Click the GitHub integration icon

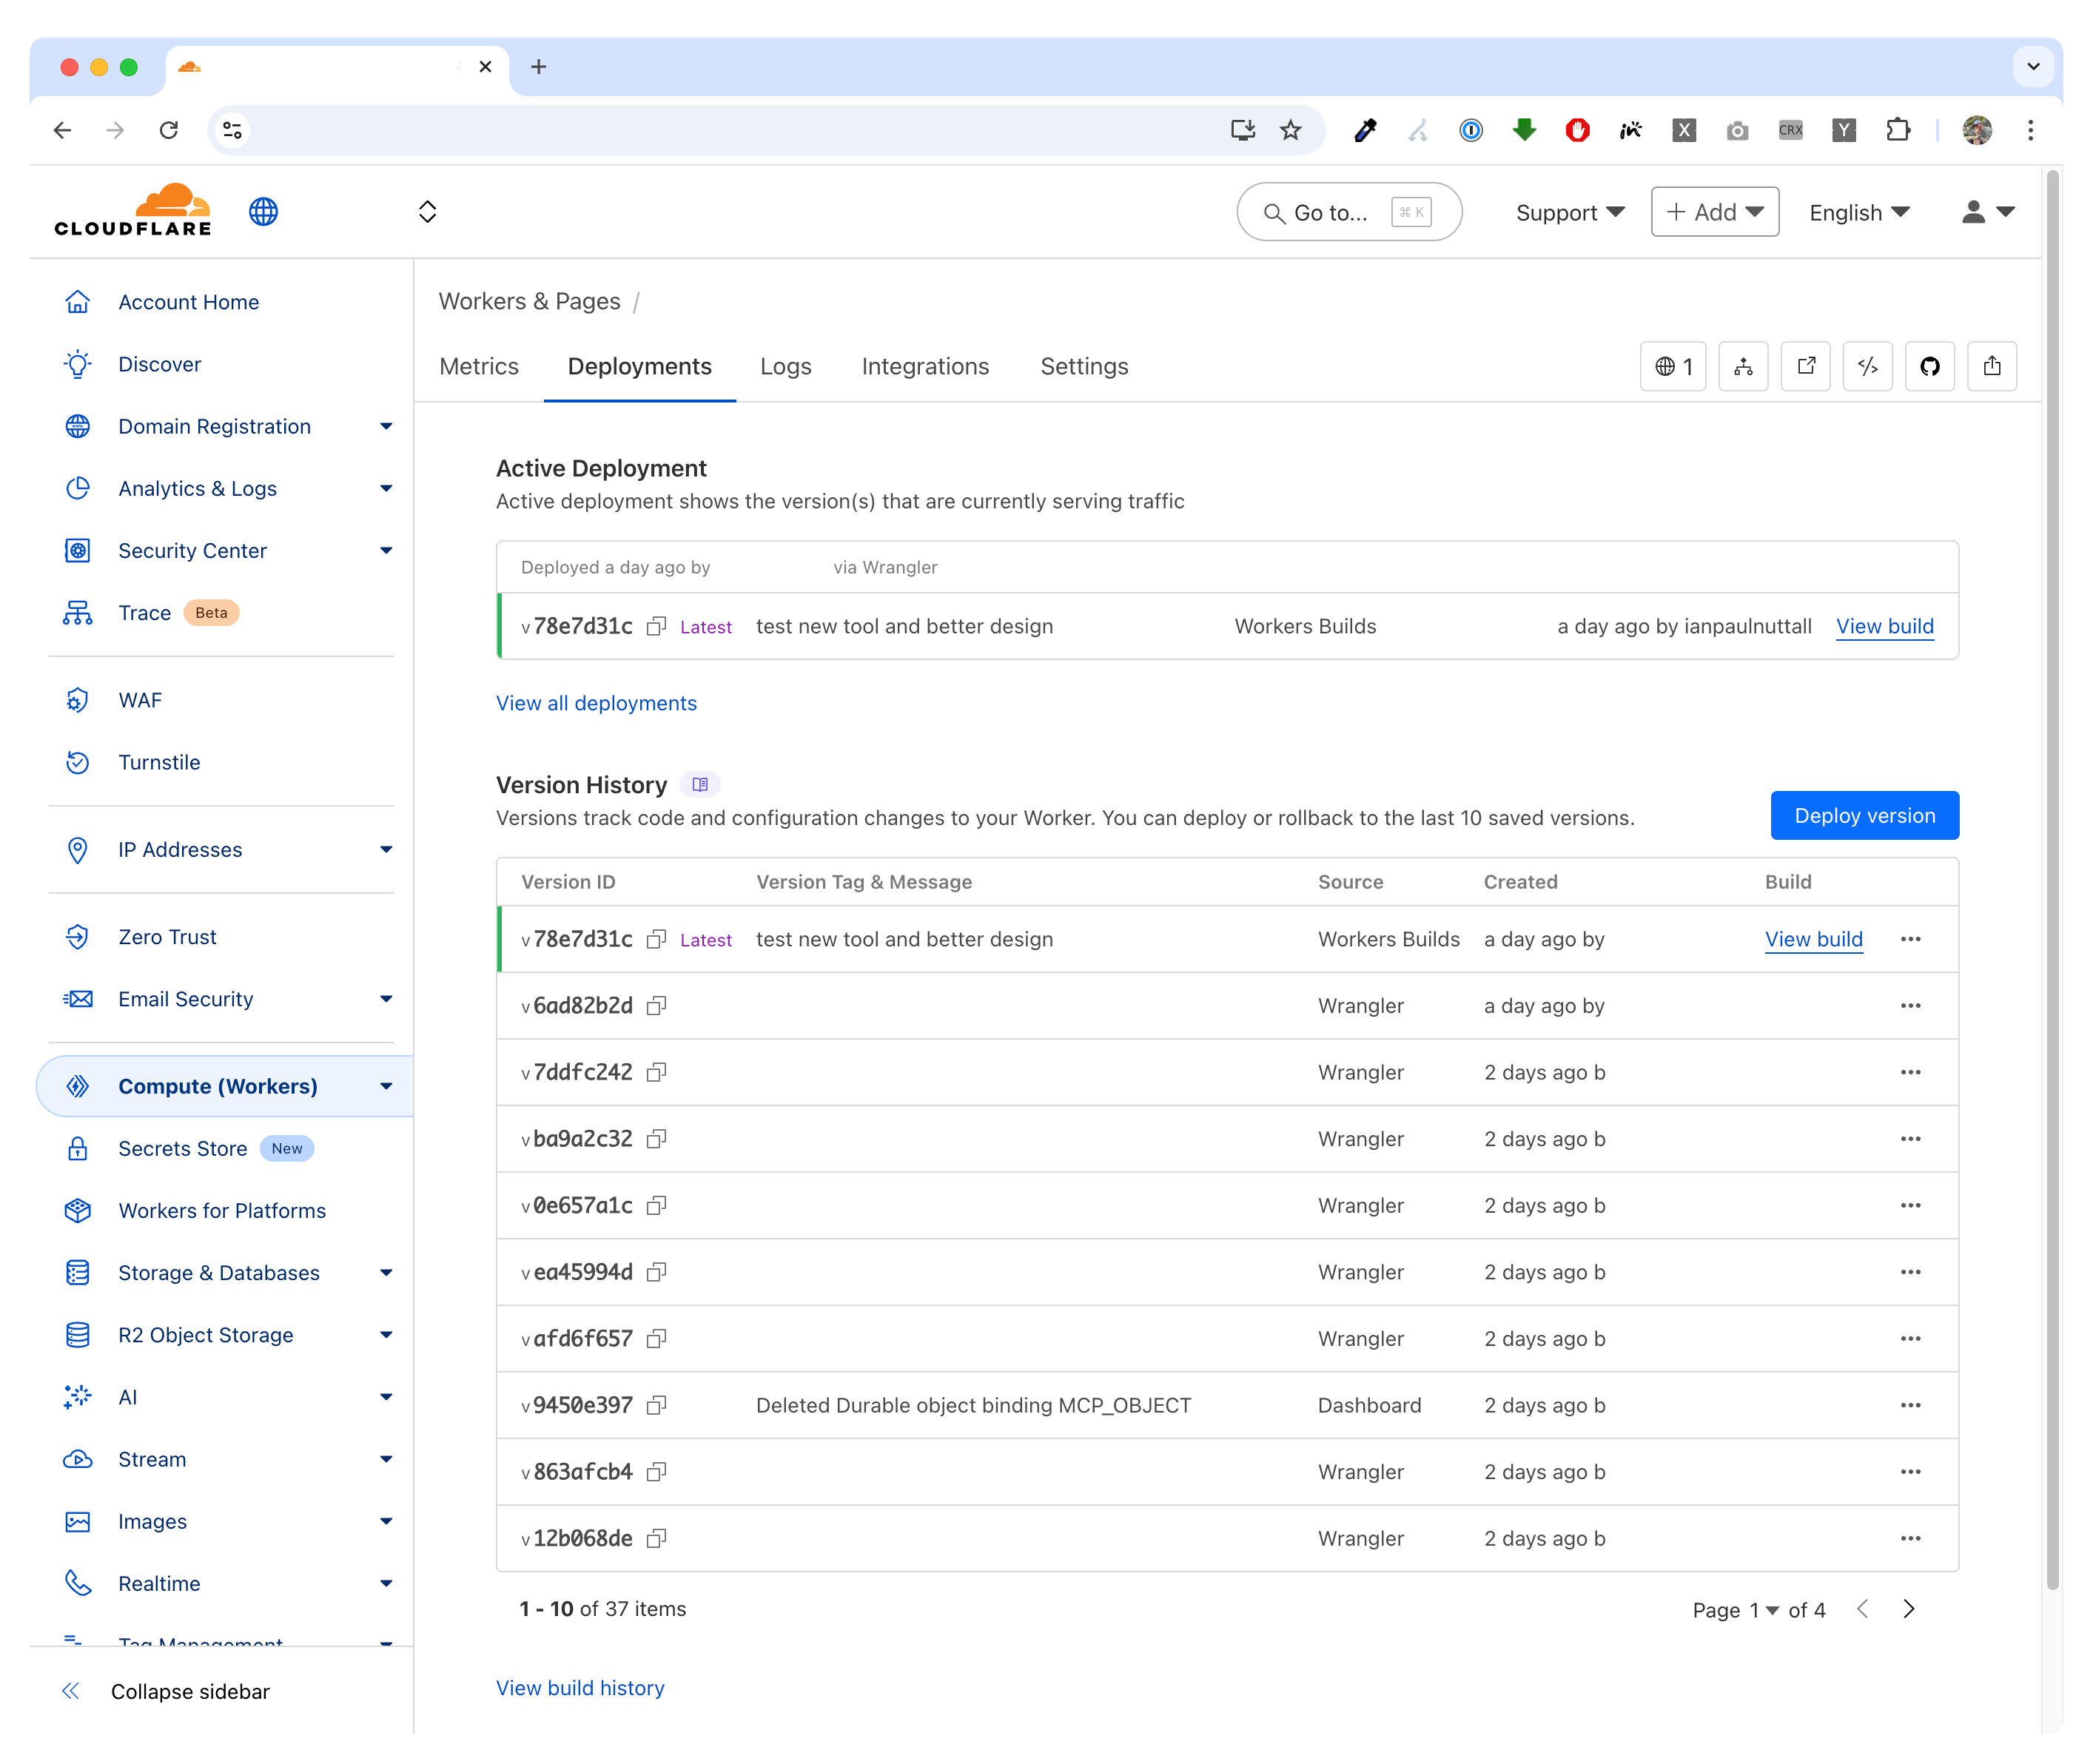click(x=1930, y=366)
